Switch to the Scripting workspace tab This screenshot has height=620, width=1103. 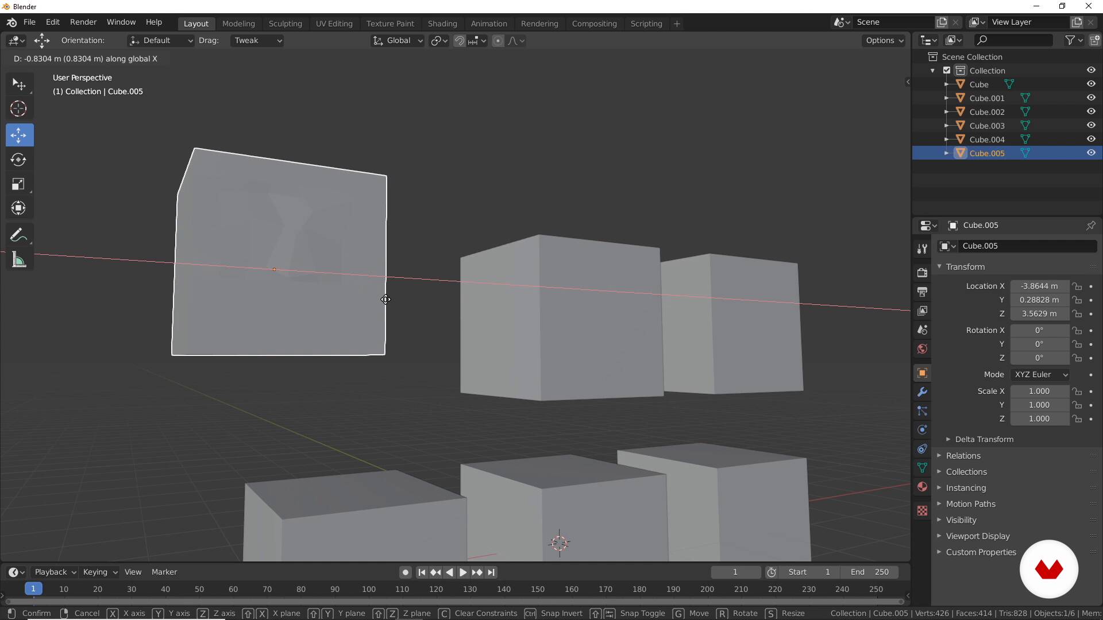(646, 24)
